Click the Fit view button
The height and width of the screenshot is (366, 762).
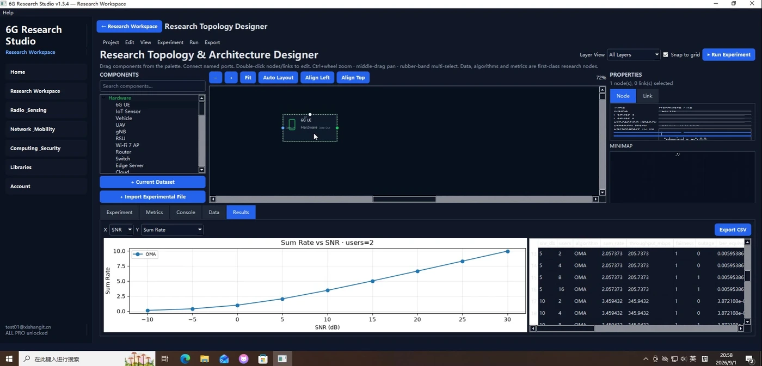[x=248, y=78]
